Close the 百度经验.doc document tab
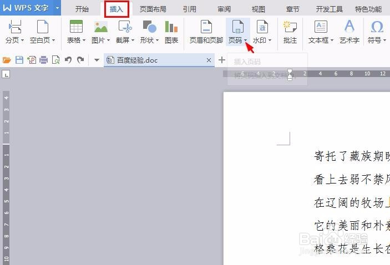Screen dimensions: 390x265 (209, 60)
